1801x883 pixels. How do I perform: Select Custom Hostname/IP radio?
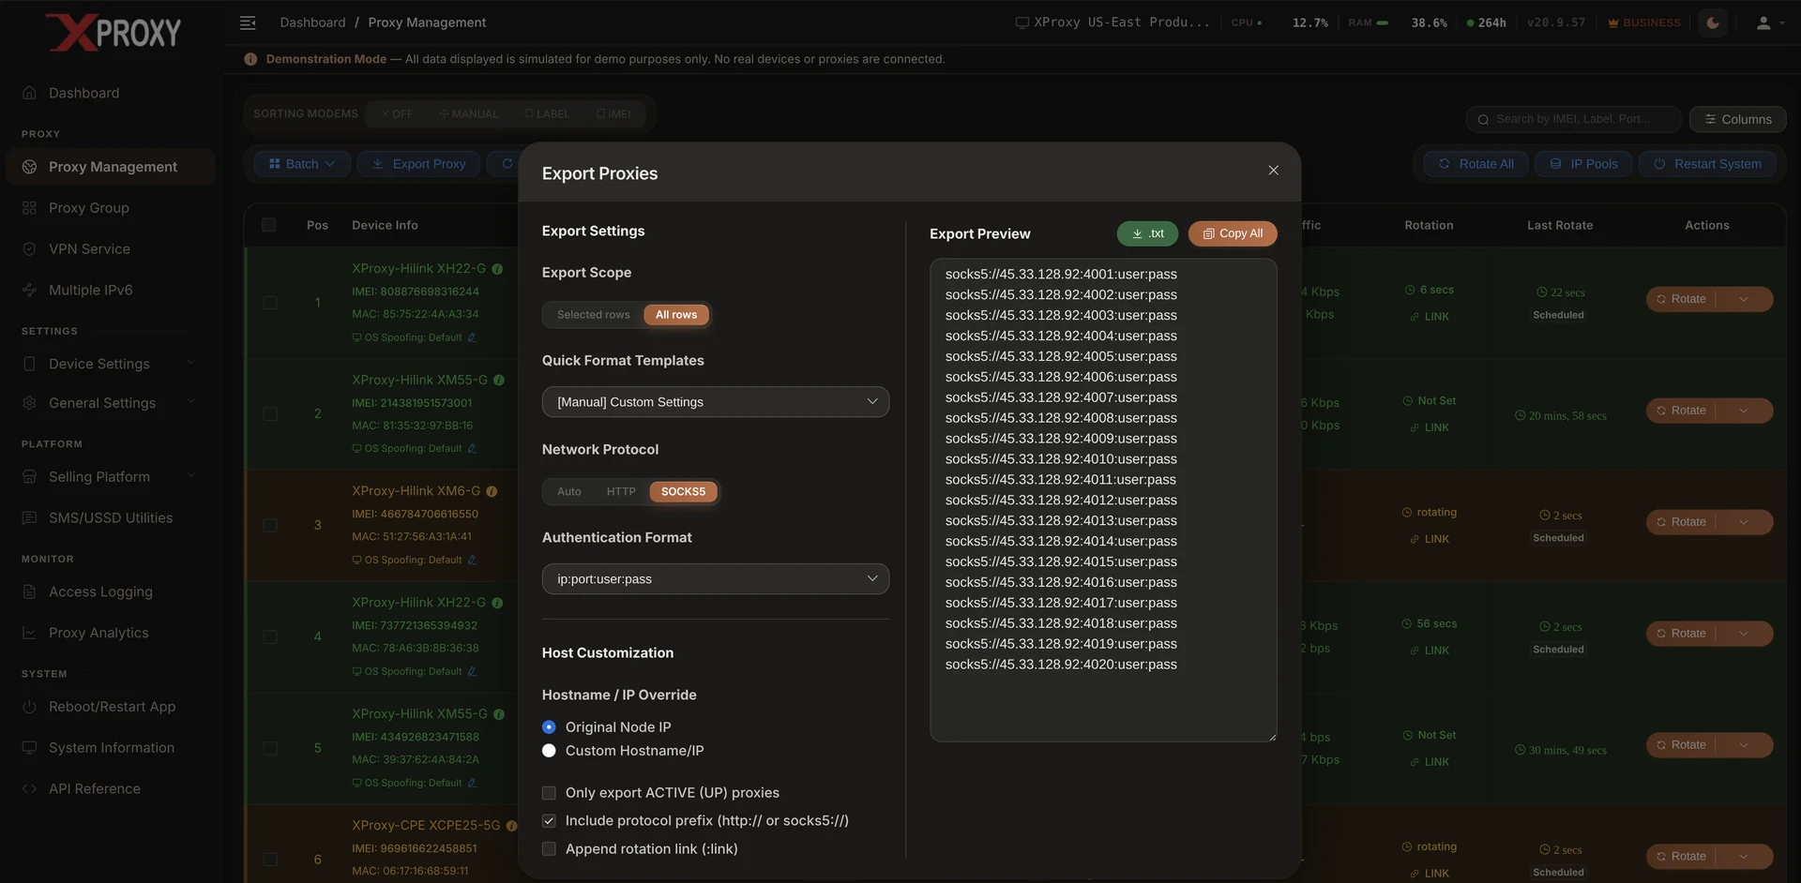[549, 751]
